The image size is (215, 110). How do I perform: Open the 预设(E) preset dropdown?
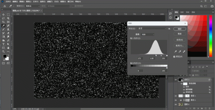(152, 28)
